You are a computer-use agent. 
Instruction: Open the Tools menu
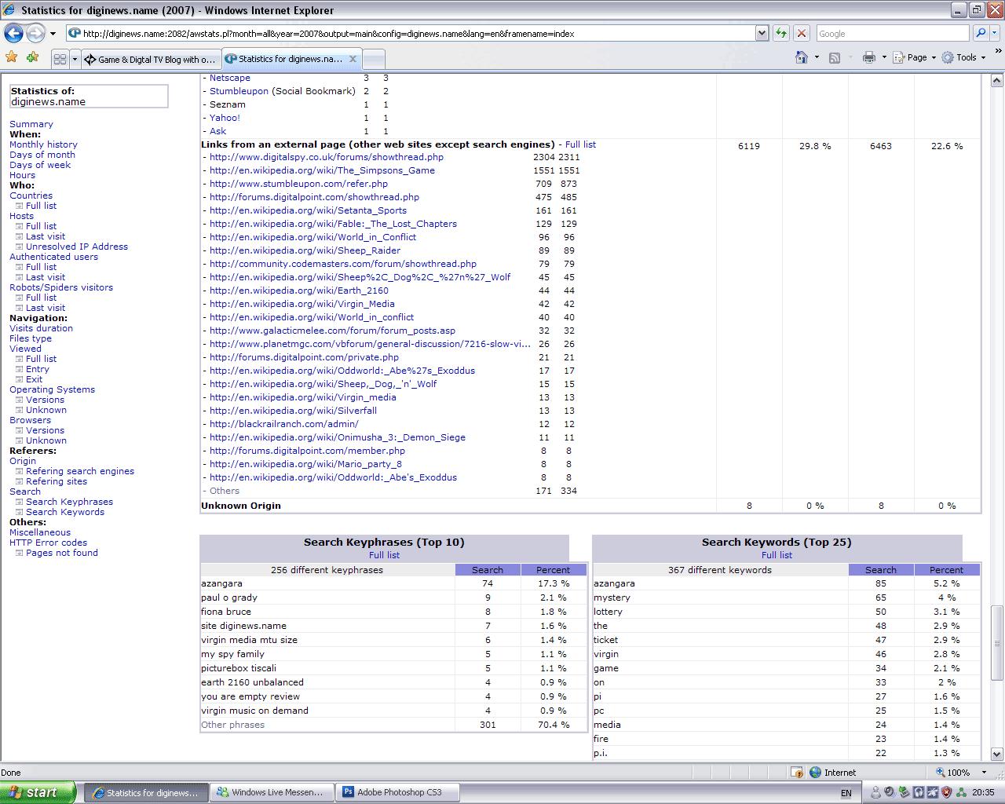[x=963, y=57]
